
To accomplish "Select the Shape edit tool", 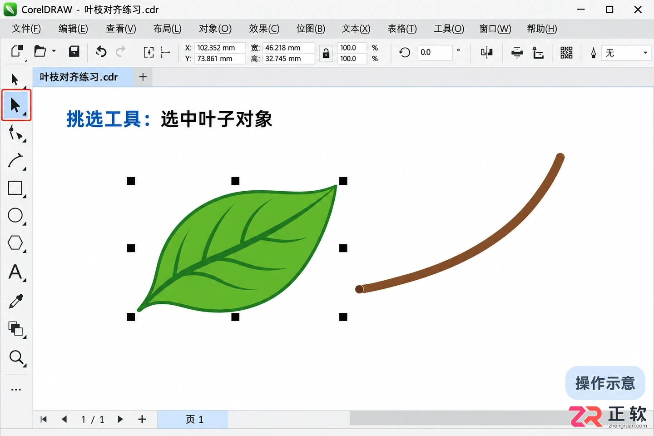I will (16, 134).
